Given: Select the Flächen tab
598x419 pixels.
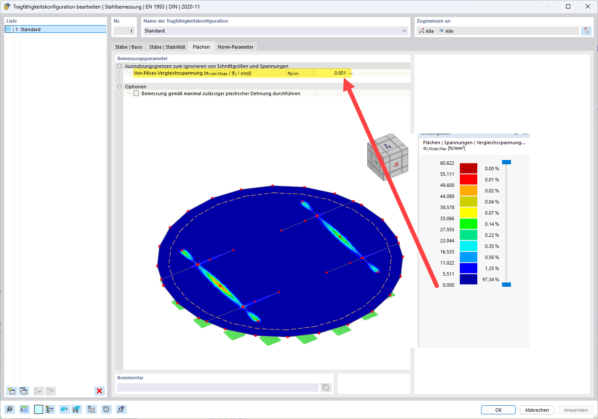Looking at the screenshot, I should tap(201, 47).
